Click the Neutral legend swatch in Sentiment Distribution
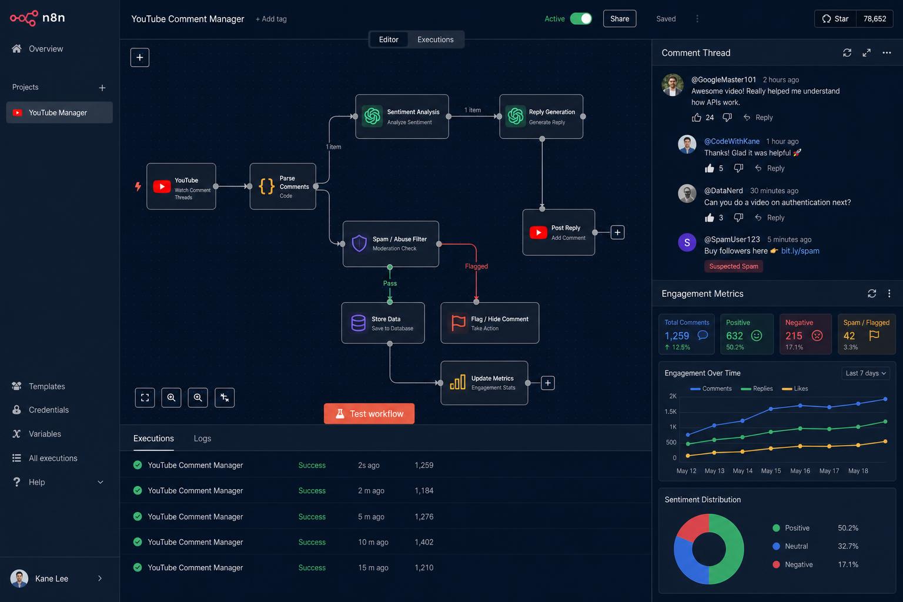The image size is (903, 602). pos(776,546)
